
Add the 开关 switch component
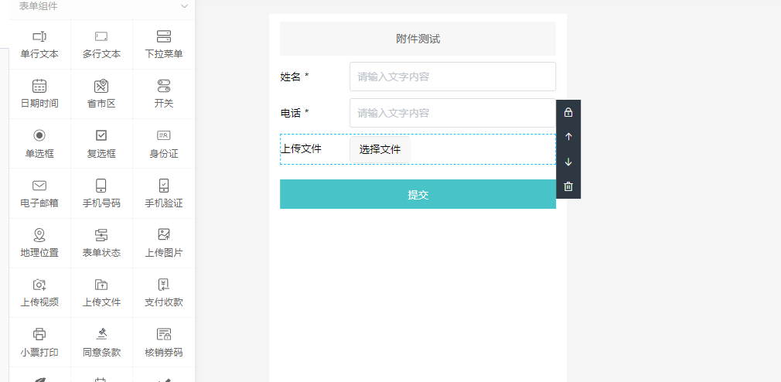(x=164, y=94)
